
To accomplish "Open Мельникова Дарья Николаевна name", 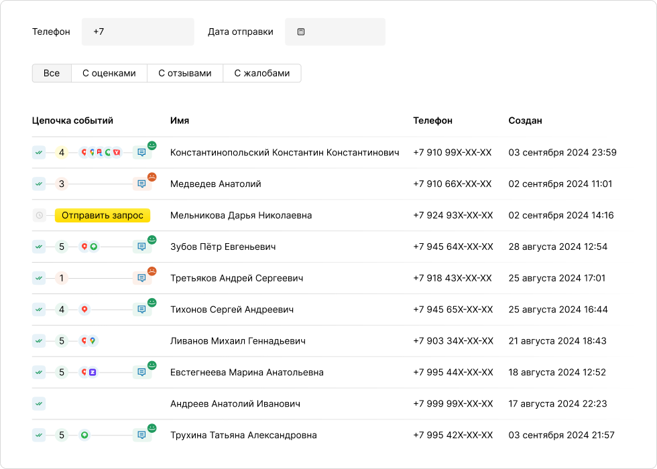I will click(241, 215).
